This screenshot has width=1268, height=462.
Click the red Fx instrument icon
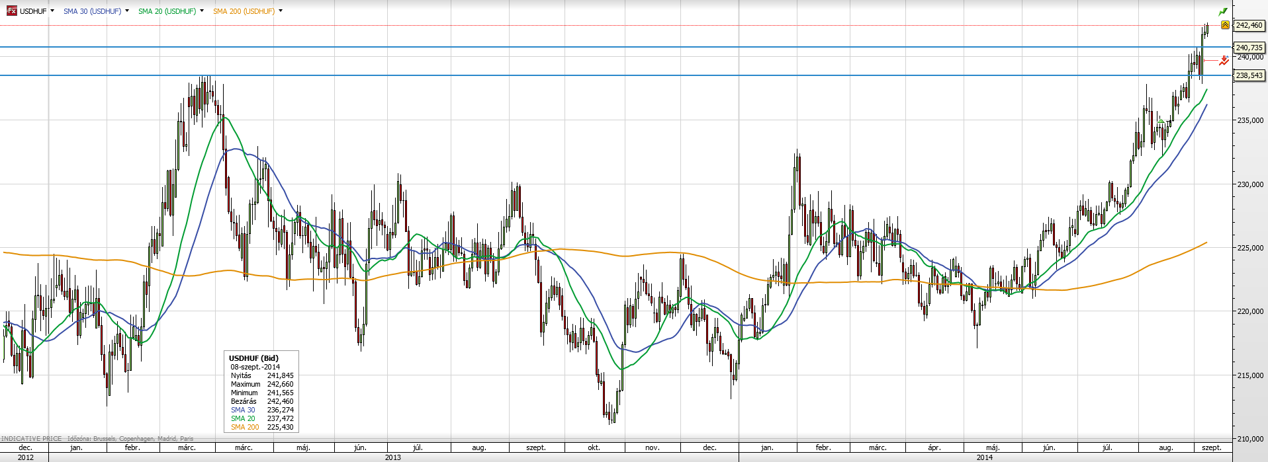click(12, 11)
